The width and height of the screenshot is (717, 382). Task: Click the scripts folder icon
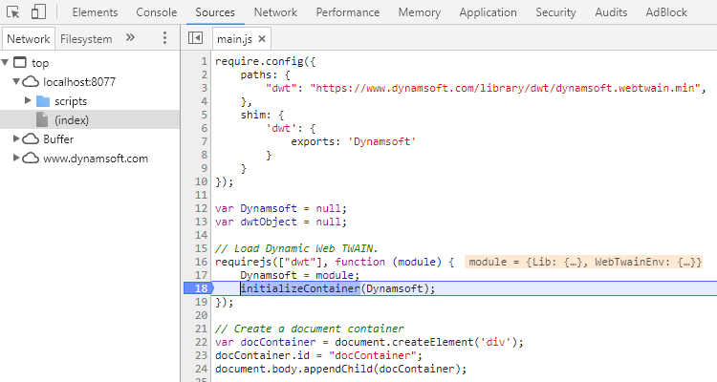pyautogui.click(x=42, y=100)
